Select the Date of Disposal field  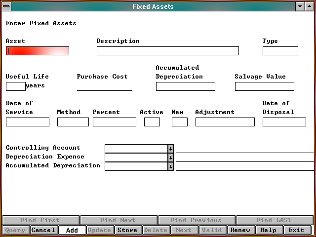[284, 122]
